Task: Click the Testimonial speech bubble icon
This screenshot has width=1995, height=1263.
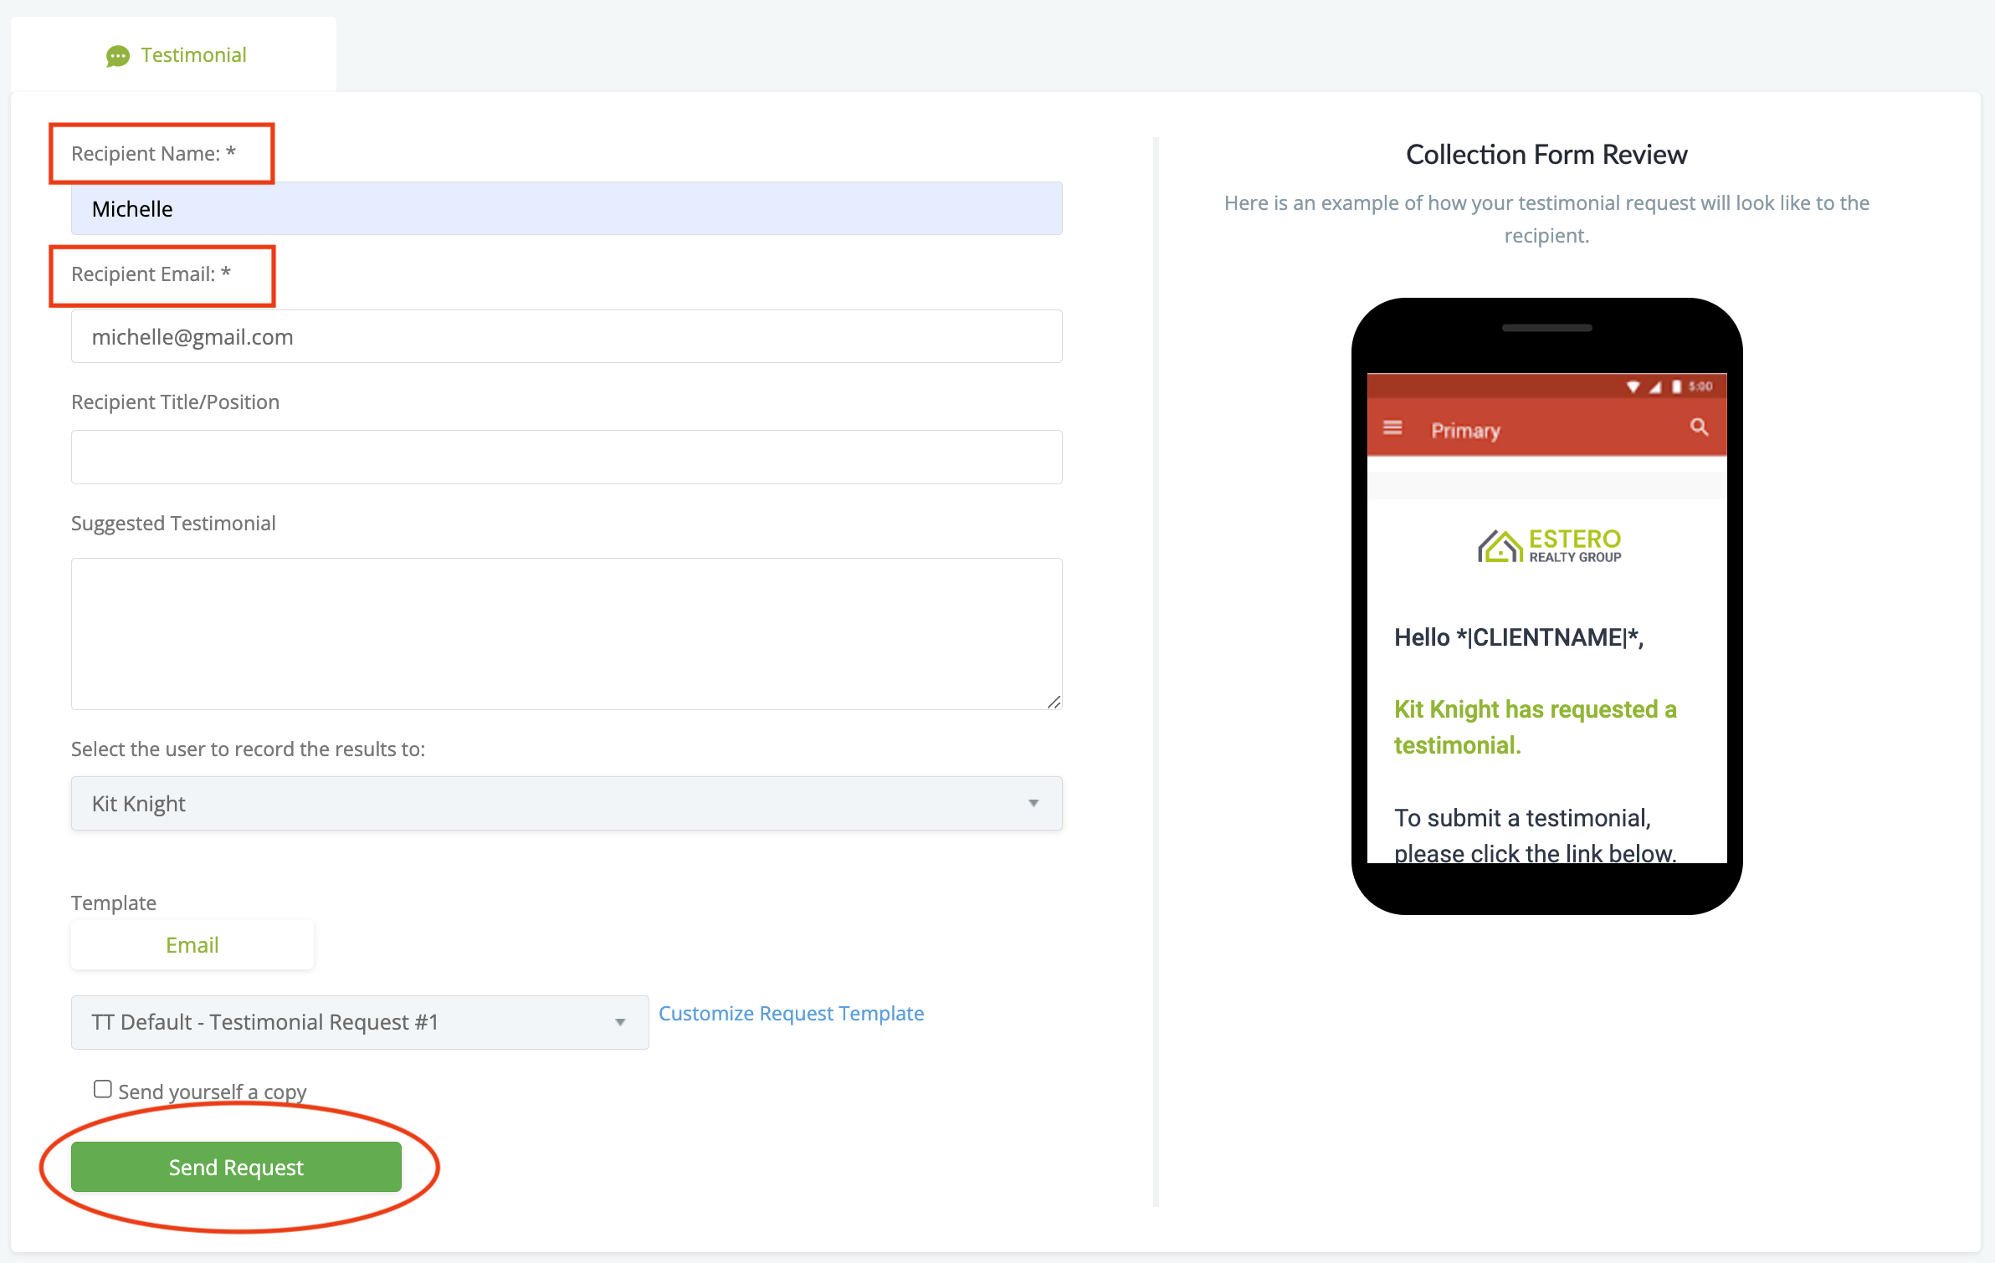Action: pos(118,56)
